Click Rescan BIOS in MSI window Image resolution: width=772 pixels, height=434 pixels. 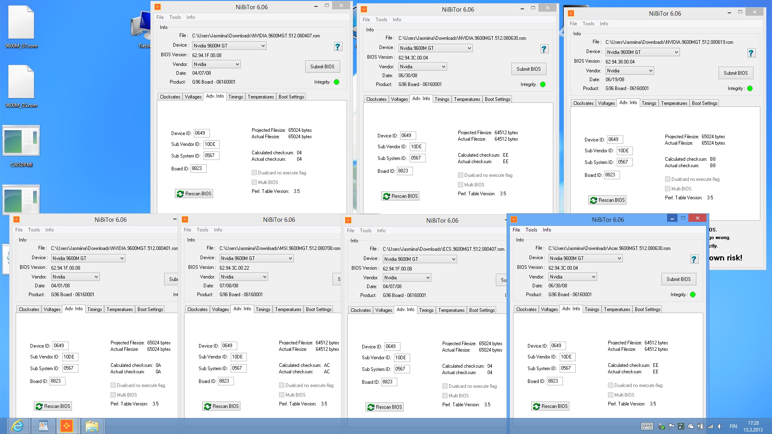click(x=221, y=406)
